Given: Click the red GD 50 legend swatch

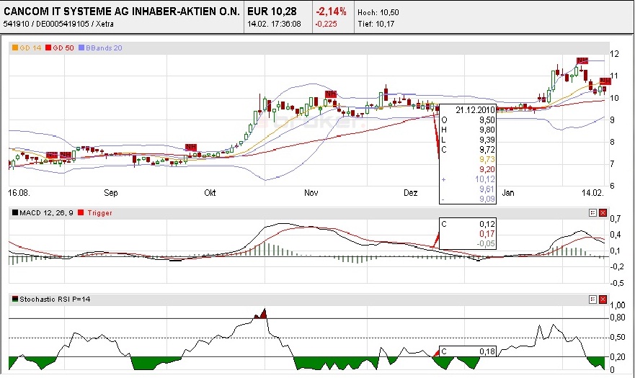Looking at the screenshot, I should pyautogui.click(x=48, y=48).
